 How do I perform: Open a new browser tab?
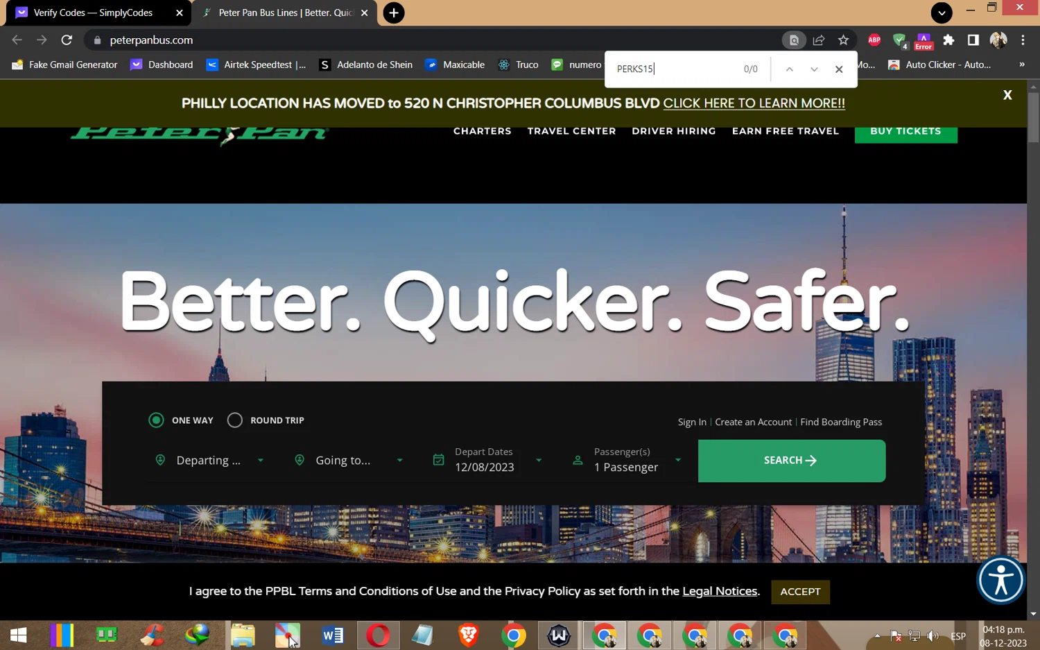394,12
